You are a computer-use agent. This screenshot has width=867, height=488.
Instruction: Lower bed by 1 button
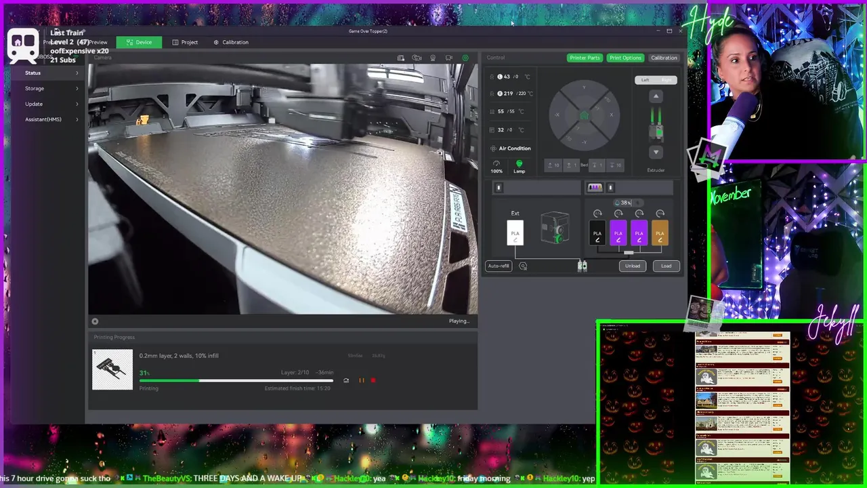(x=597, y=165)
